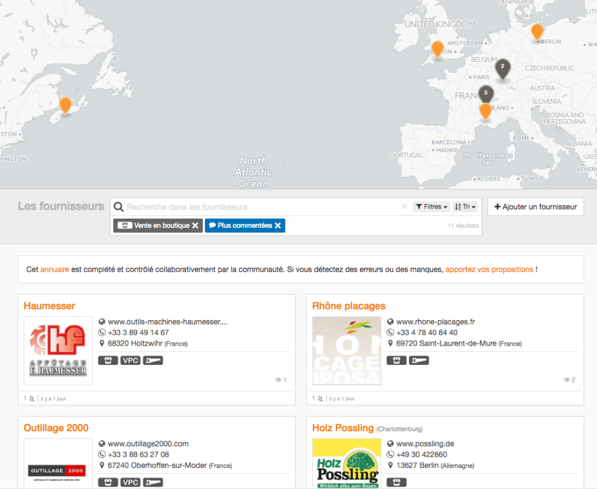Click the 11 résultats count text

[463, 226]
